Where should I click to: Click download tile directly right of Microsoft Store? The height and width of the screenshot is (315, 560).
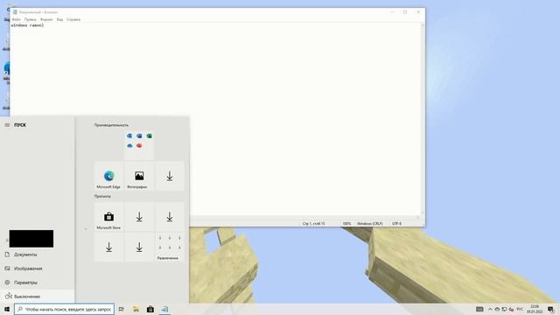pos(139,217)
